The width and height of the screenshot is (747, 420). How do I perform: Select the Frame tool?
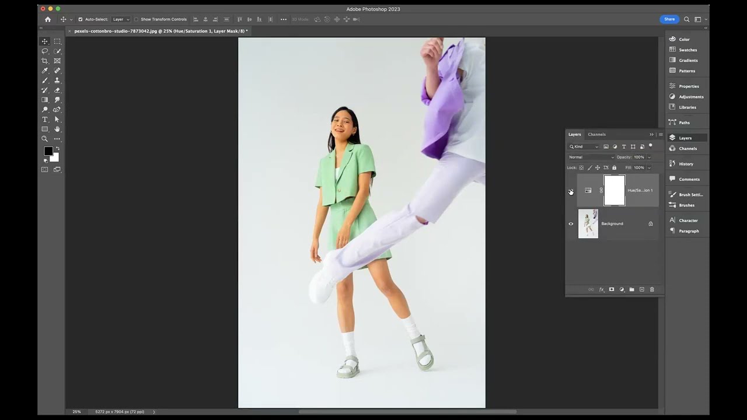point(57,61)
